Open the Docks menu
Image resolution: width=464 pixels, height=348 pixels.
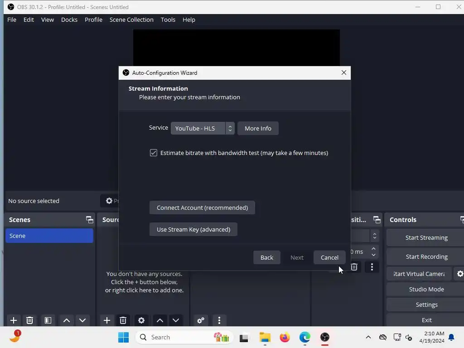[69, 20]
